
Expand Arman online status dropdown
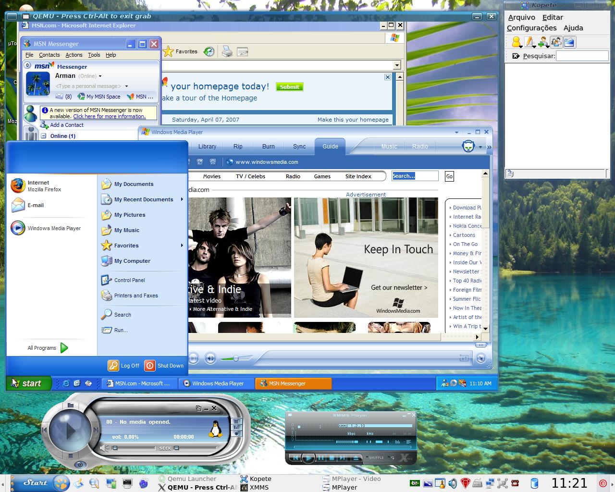pos(100,76)
